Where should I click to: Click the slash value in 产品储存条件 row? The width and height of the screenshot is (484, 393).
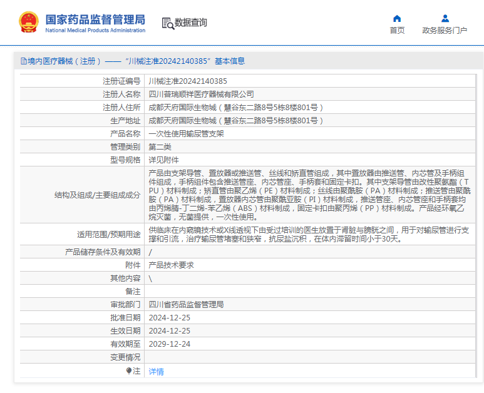pos(150,252)
